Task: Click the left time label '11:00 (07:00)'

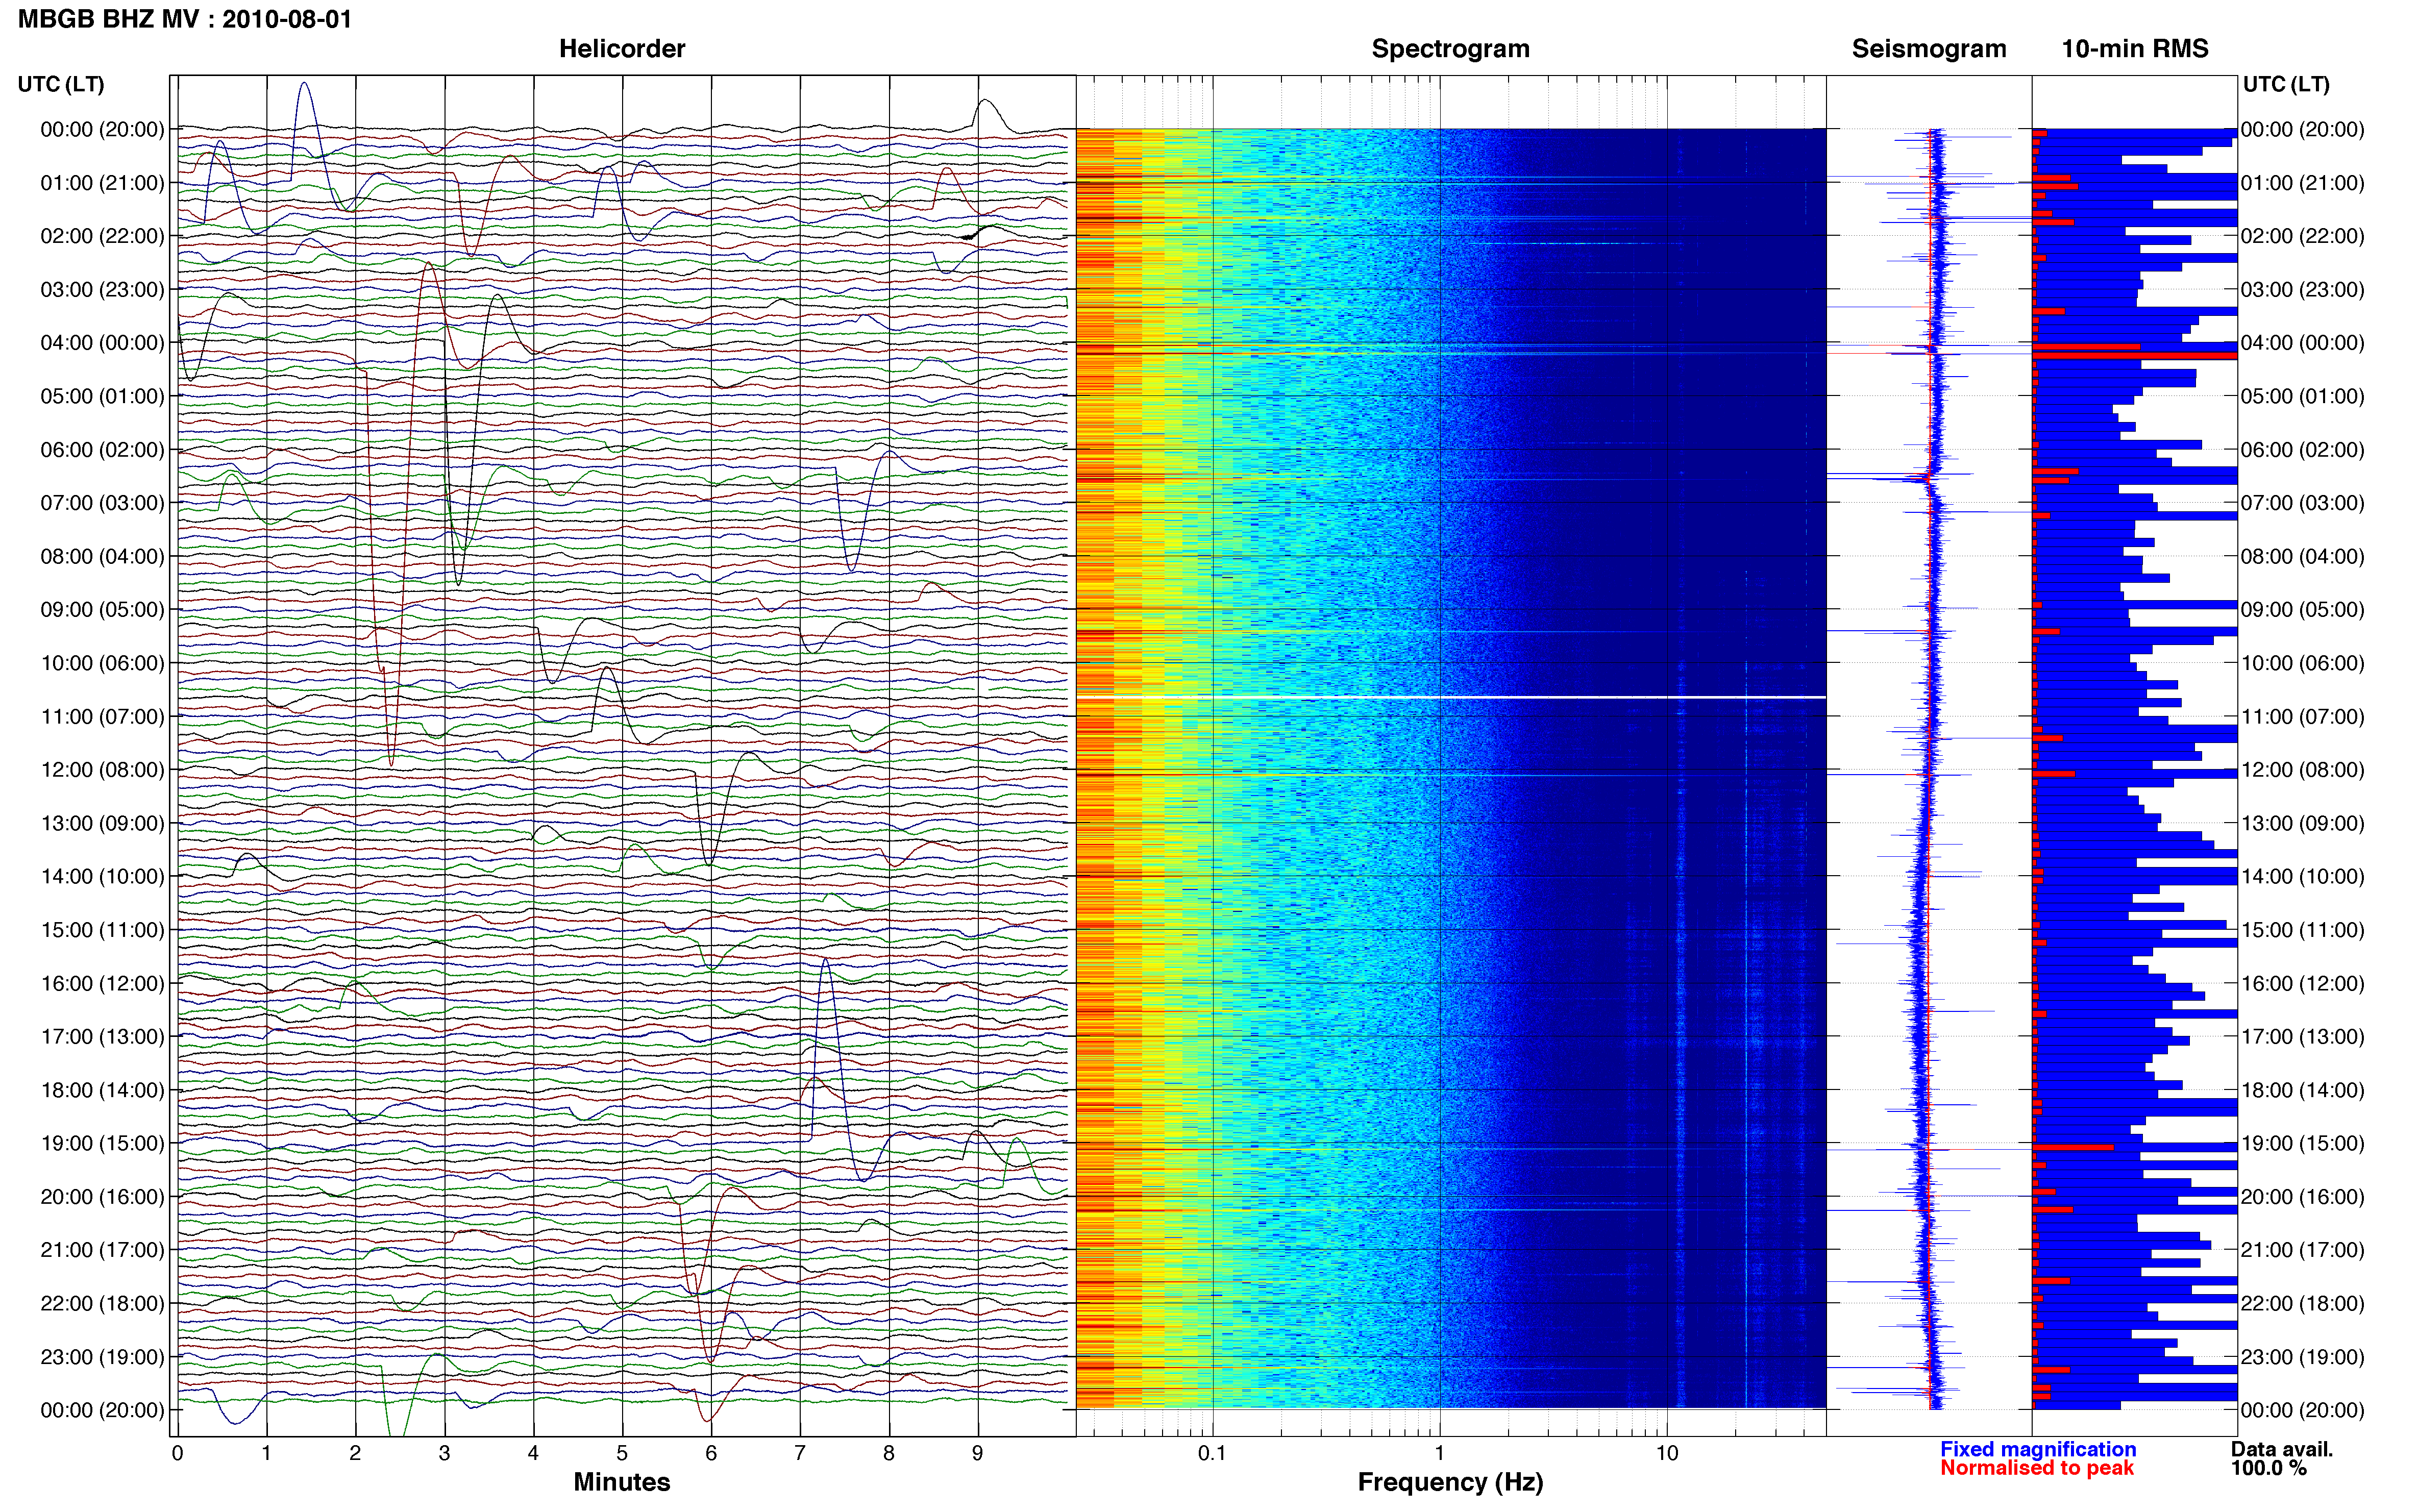Action: point(102,717)
